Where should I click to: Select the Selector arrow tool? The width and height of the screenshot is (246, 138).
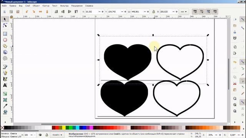pos(5,19)
